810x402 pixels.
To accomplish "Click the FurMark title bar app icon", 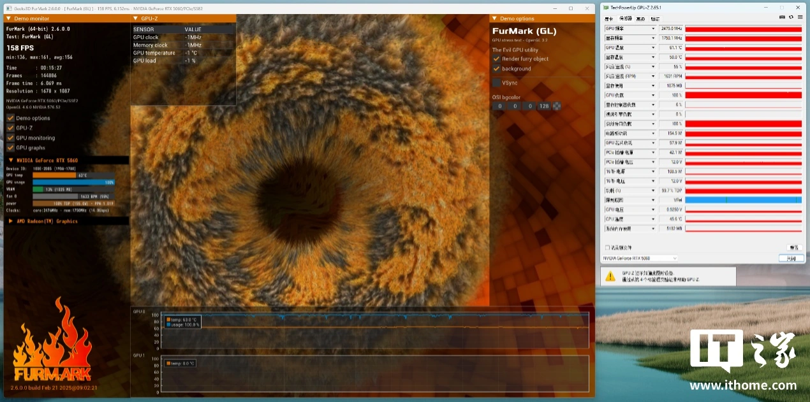I will click(7, 8).
